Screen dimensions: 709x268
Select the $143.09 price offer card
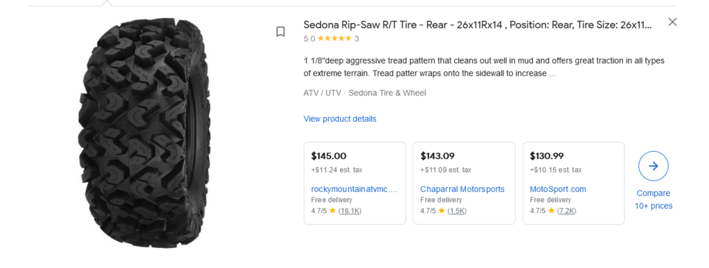[x=464, y=183]
